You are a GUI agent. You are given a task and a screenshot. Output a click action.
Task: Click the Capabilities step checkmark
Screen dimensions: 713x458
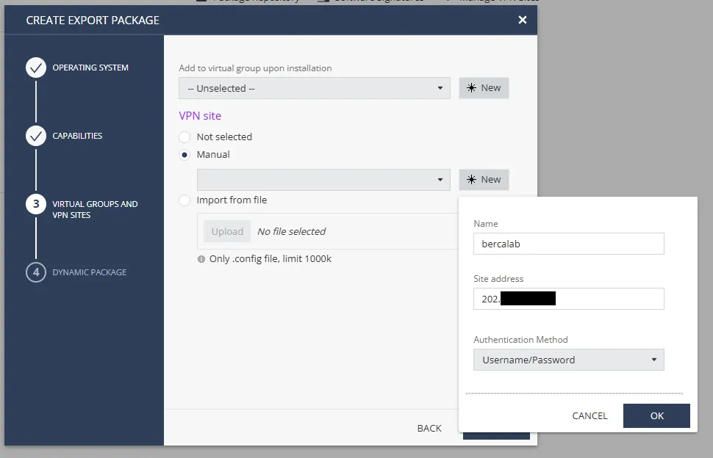pyautogui.click(x=37, y=136)
